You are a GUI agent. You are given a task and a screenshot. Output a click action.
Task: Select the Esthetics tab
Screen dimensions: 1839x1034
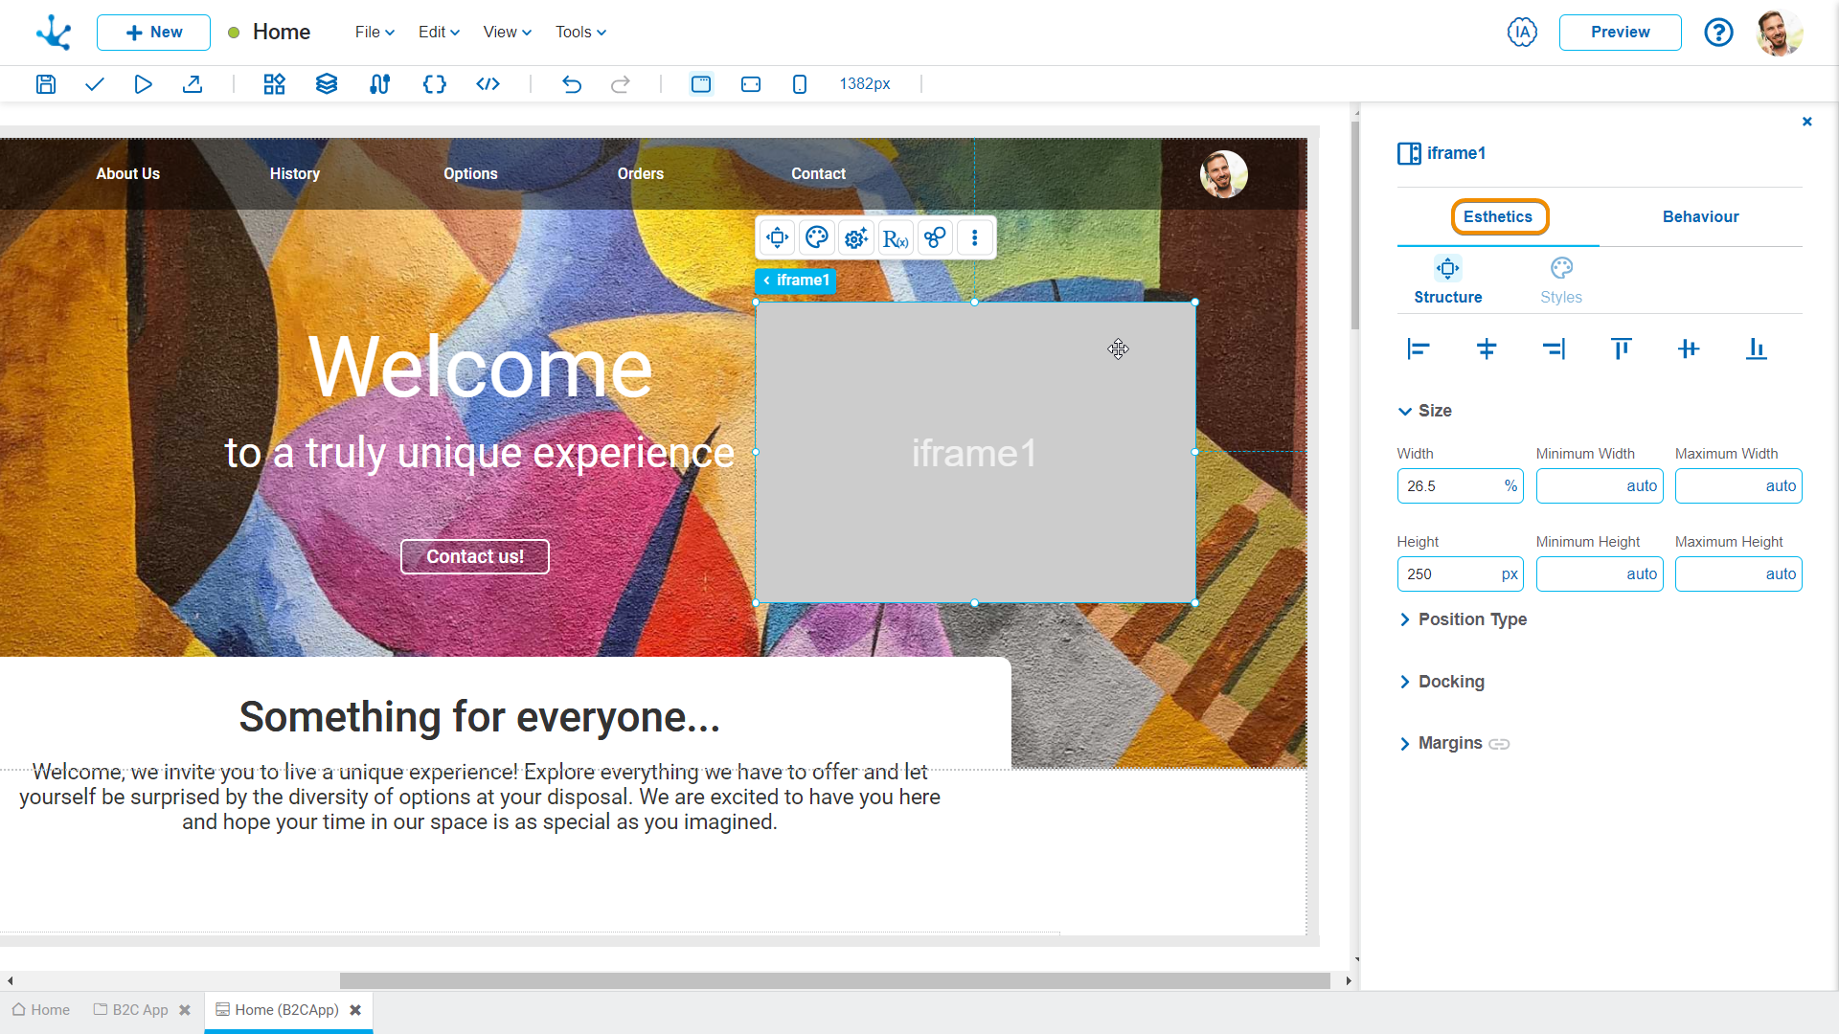[1499, 217]
